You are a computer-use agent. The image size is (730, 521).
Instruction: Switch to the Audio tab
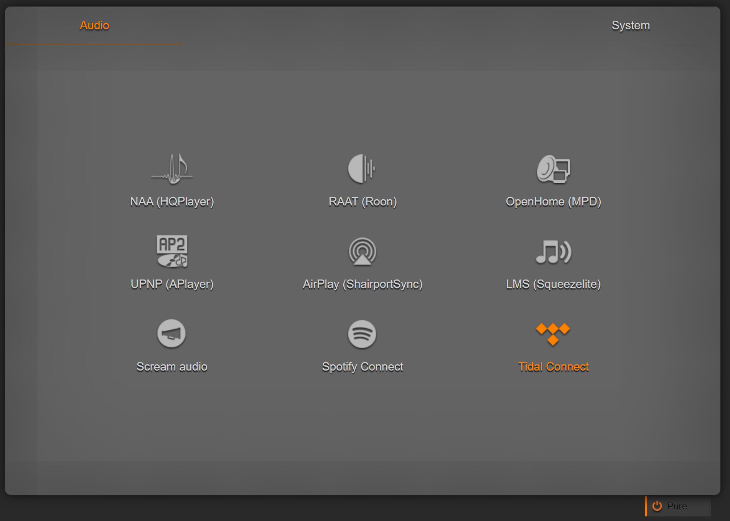pos(94,25)
